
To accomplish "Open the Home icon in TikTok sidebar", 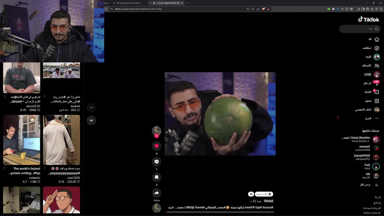I will click(377, 39).
